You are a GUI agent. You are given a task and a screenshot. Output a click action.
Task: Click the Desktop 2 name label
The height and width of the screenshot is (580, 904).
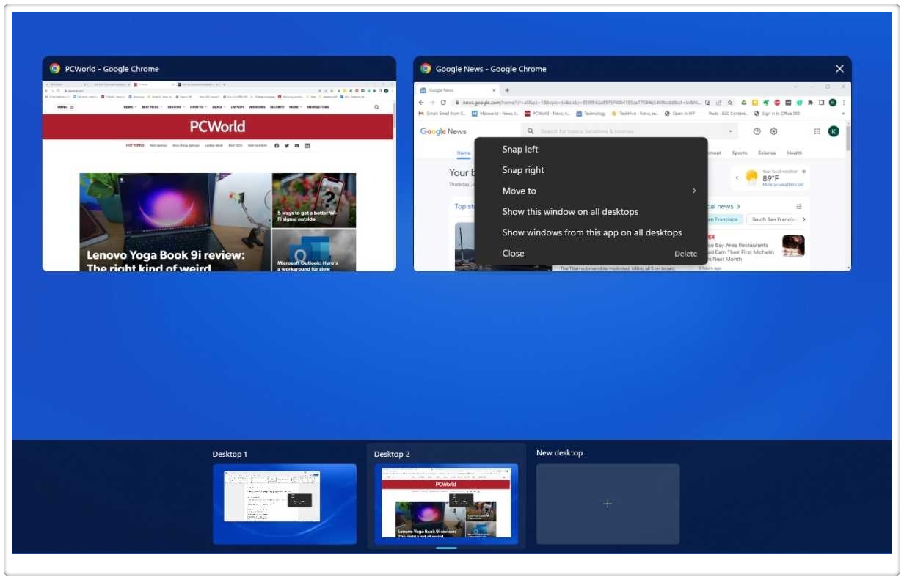coord(392,455)
